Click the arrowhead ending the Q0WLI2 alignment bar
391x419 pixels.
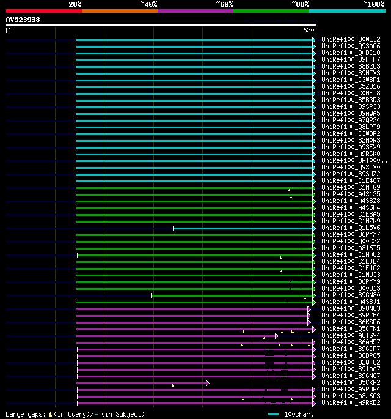click(314, 40)
